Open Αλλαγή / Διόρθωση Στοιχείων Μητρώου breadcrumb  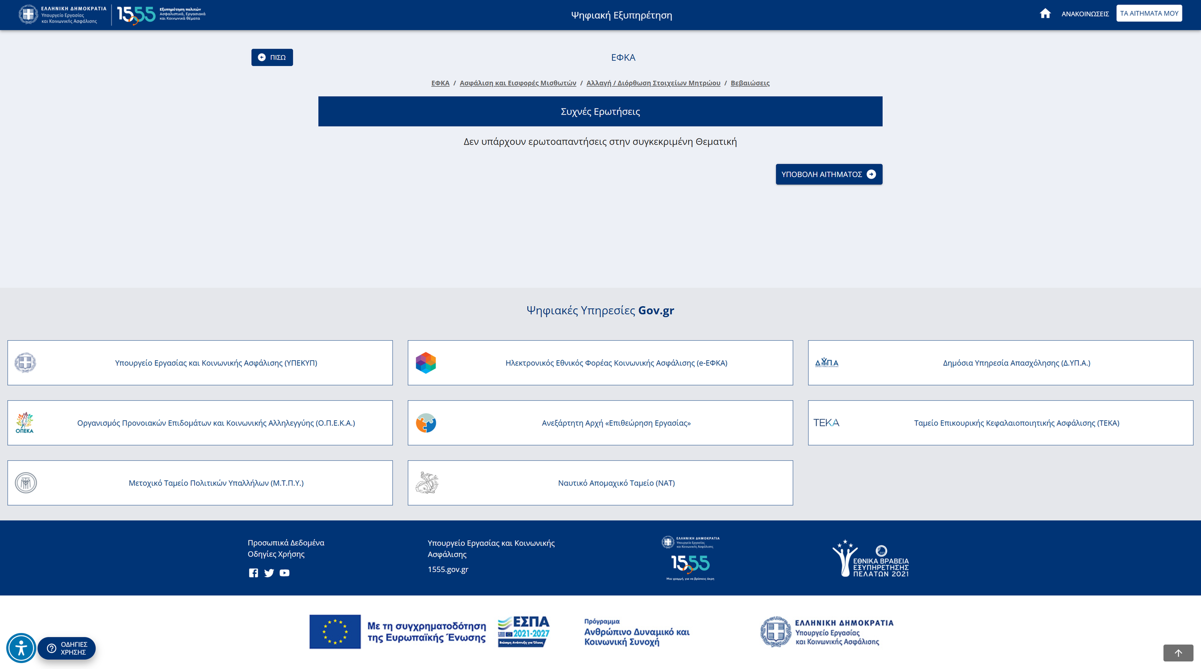pyautogui.click(x=654, y=83)
